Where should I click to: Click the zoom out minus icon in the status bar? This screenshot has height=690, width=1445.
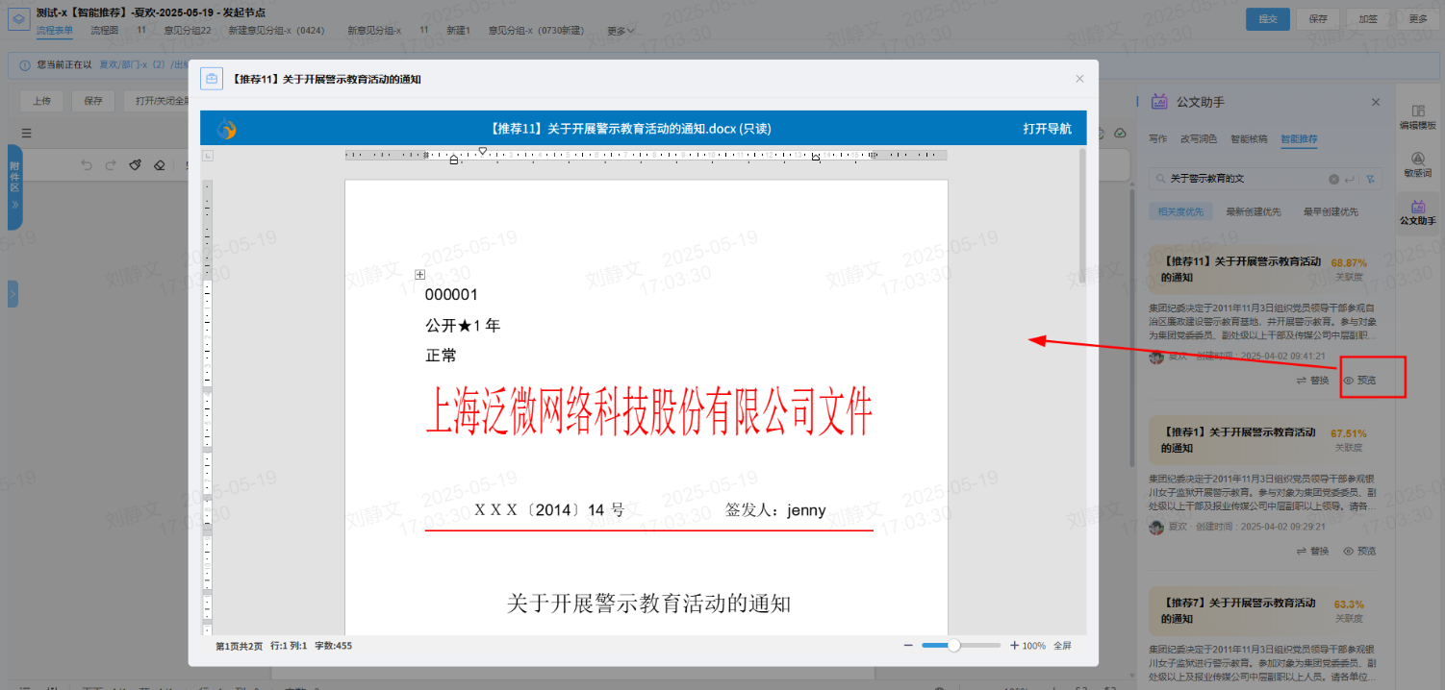pyautogui.click(x=908, y=646)
